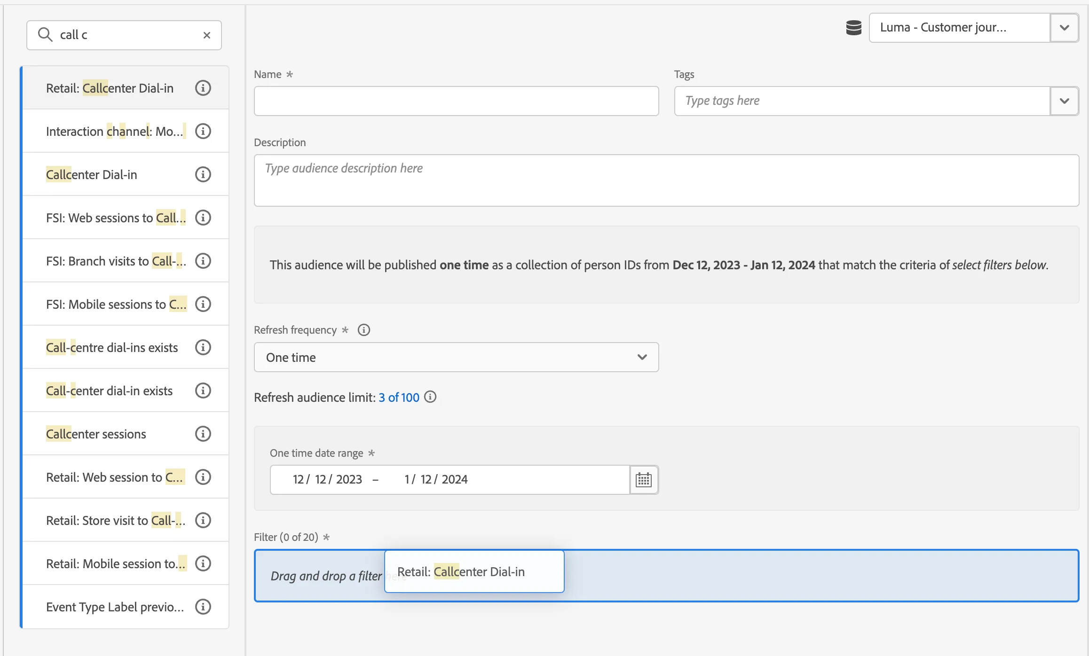Open info for Retail: Web session to C...
Screen dimensions: 1089x656
[203, 477]
